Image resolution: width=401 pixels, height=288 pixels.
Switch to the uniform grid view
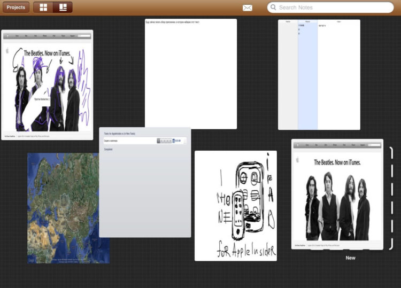pyautogui.click(x=43, y=7)
